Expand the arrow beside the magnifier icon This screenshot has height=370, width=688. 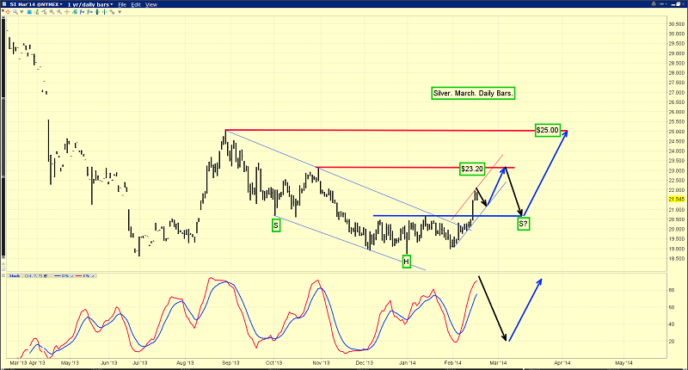21,12
